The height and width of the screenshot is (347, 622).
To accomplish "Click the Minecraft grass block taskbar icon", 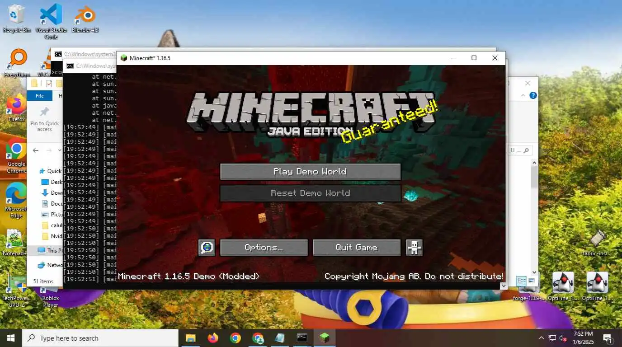I will point(324,338).
